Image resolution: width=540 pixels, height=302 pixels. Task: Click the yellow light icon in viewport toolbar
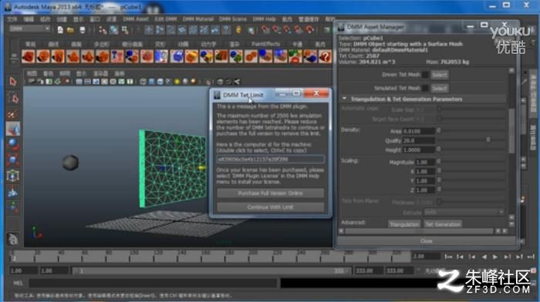coord(177,82)
